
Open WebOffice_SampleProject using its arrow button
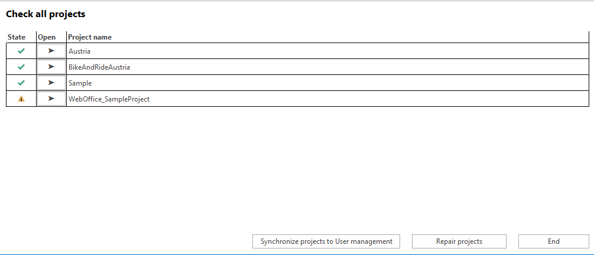[x=51, y=99]
